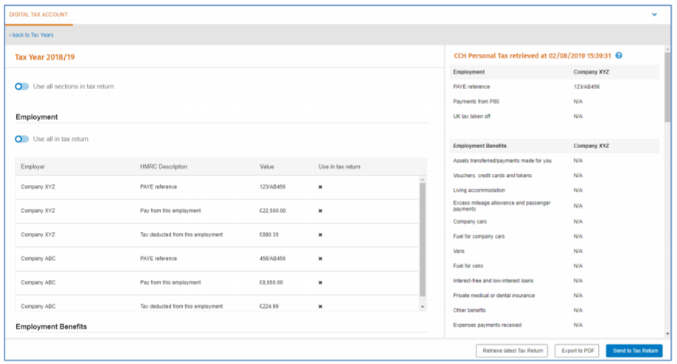The height and width of the screenshot is (364, 677).
Task: Click Send to Tax Return button
Action: [635, 351]
